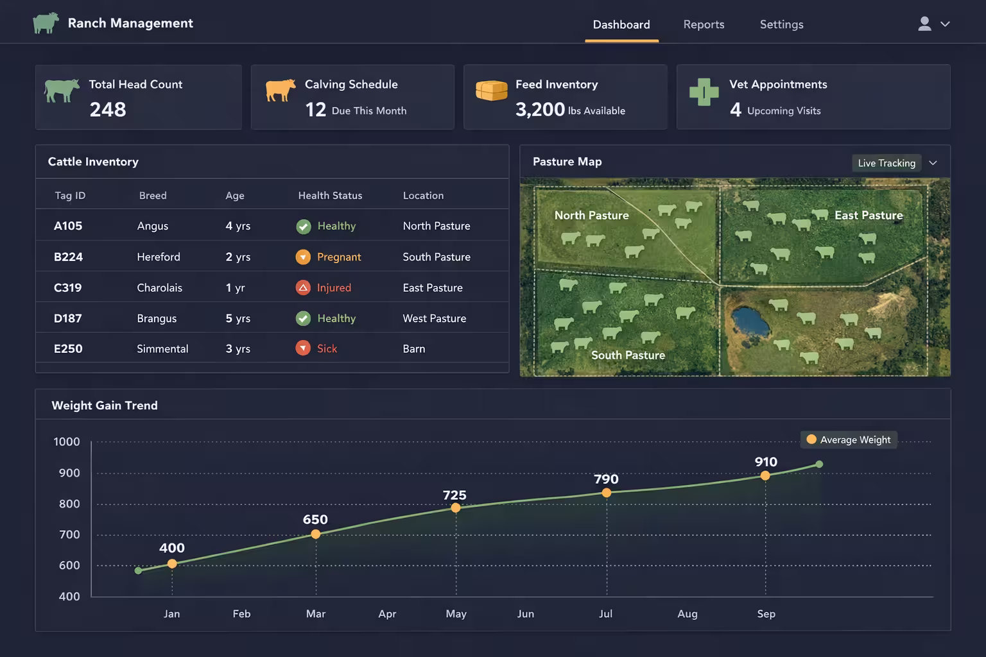986x657 pixels.
Task: Click the pond in the pasture map
Action: point(749,321)
